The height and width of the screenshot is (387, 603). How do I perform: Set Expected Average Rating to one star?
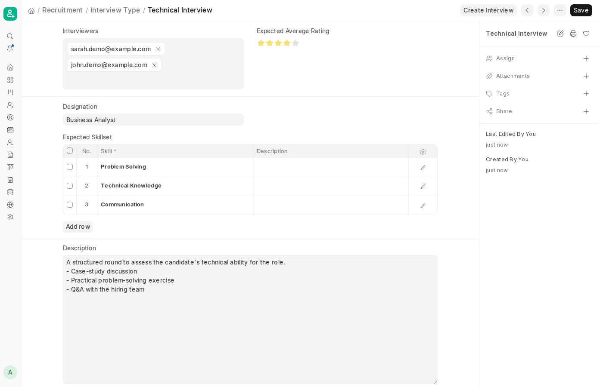[261, 43]
